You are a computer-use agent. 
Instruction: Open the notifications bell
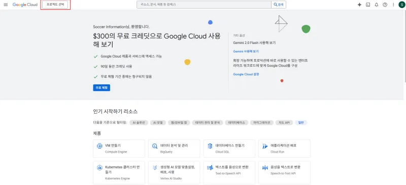377,5
